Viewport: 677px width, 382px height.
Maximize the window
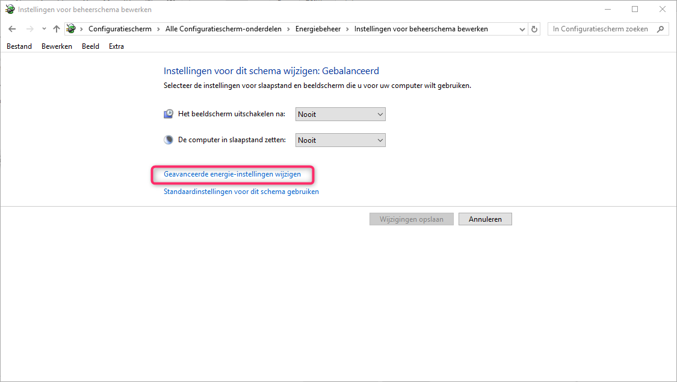pos(635,9)
